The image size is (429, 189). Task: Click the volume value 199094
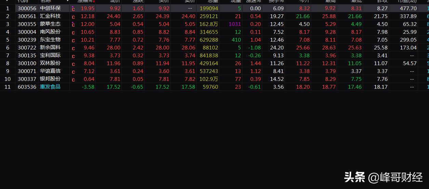(x=209, y=8)
